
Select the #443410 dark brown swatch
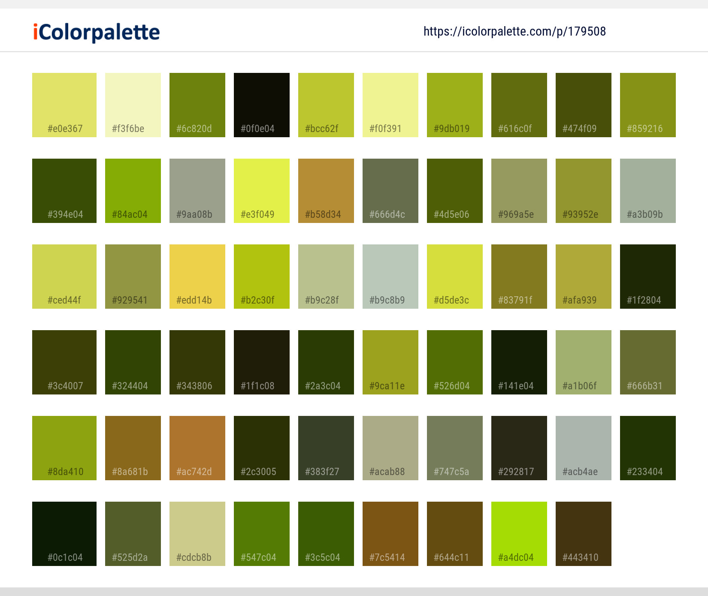tap(584, 534)
